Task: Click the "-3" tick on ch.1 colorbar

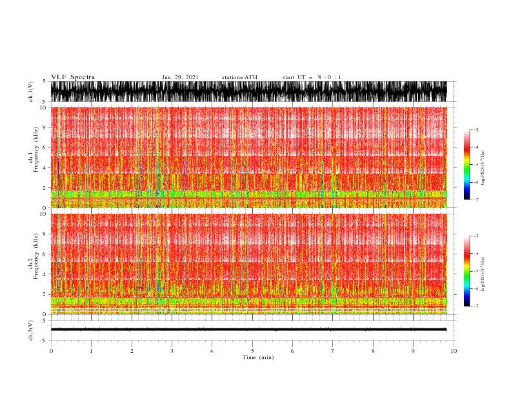Action: pyautogui.click(x=476, y=129)
